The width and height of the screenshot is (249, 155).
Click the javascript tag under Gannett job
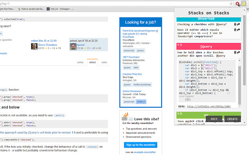(129, 102)
